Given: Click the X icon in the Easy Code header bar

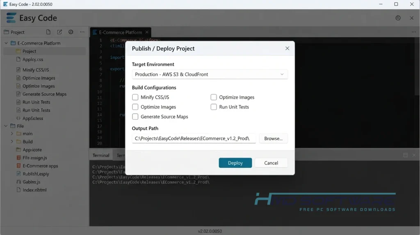Looking at the screenshot, I should [x=412, y=18].
